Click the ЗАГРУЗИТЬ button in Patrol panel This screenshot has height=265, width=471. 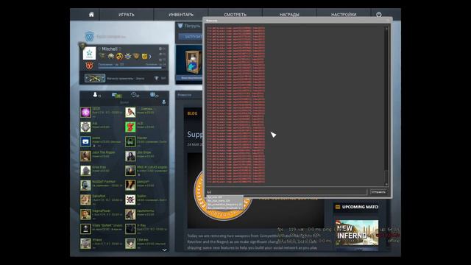point(191,37)
